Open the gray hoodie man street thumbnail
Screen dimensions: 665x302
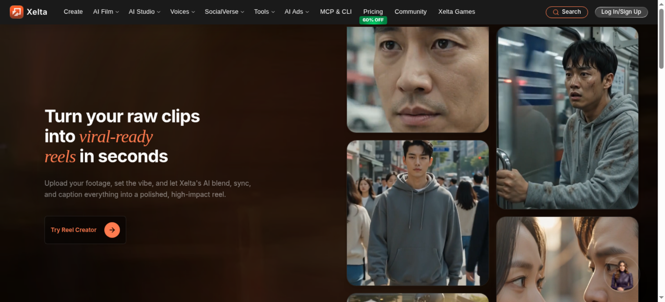(418, 213)
